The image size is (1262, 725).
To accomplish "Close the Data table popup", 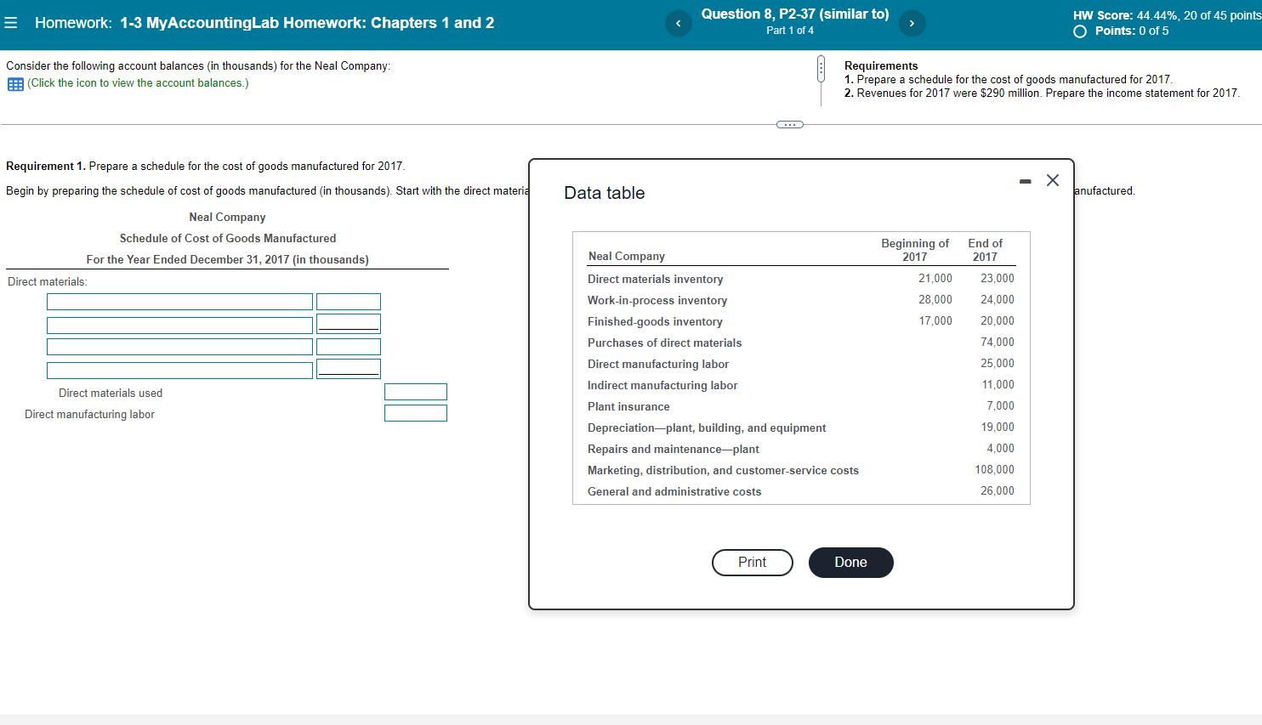I will tap(1053, 180).
